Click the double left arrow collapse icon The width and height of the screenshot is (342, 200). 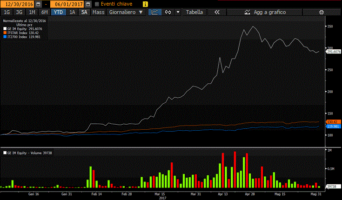217,12
